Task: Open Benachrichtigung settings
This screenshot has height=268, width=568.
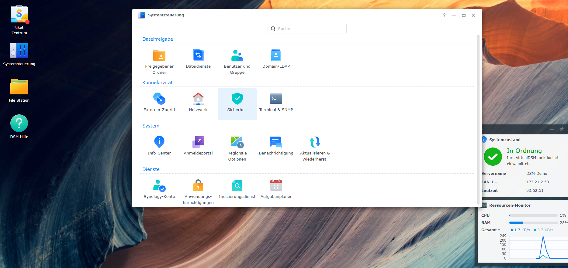Action: (x=276, y=148)
